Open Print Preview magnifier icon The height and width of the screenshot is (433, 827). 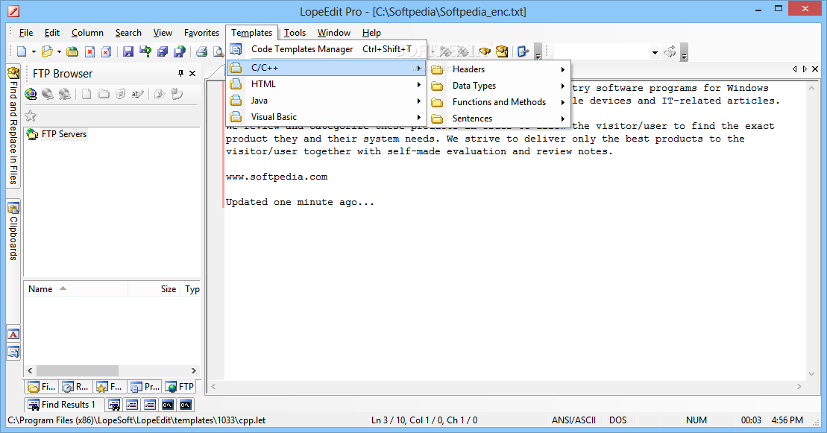pyautogui.click(x=218, y=51)
